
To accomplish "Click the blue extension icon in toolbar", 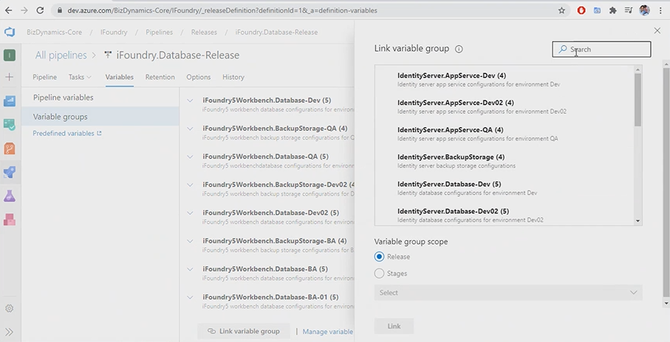I will pos(597,10).
